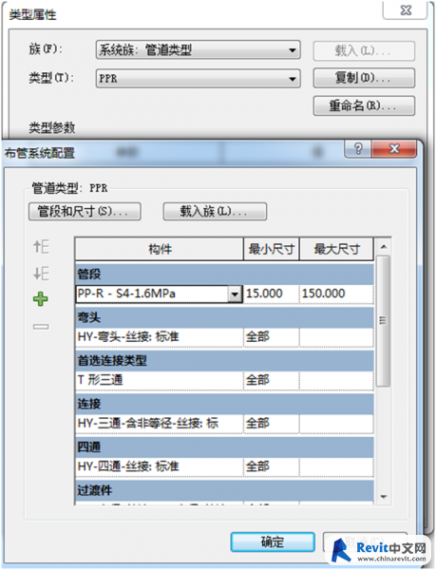
Task: Click the 全部 cell in the 弯头 row
Action: tap(271, 337)
